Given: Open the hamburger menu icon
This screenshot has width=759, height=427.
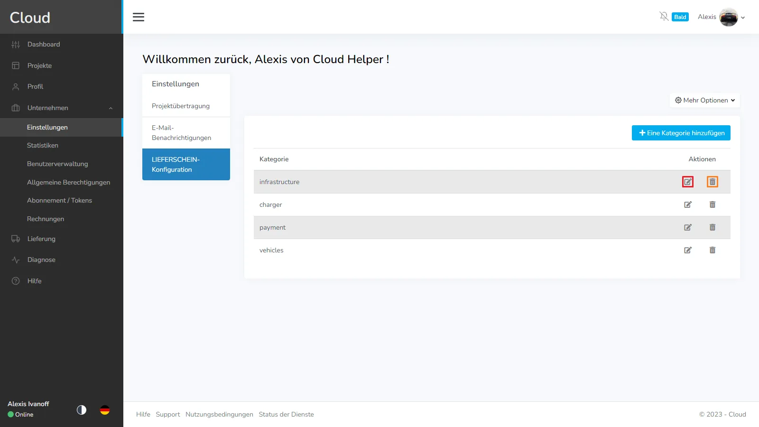Looking at the screenshot, I should (x=139, y=17).
